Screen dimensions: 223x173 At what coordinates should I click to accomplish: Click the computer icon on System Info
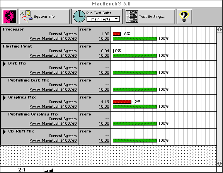pos(27,17)
